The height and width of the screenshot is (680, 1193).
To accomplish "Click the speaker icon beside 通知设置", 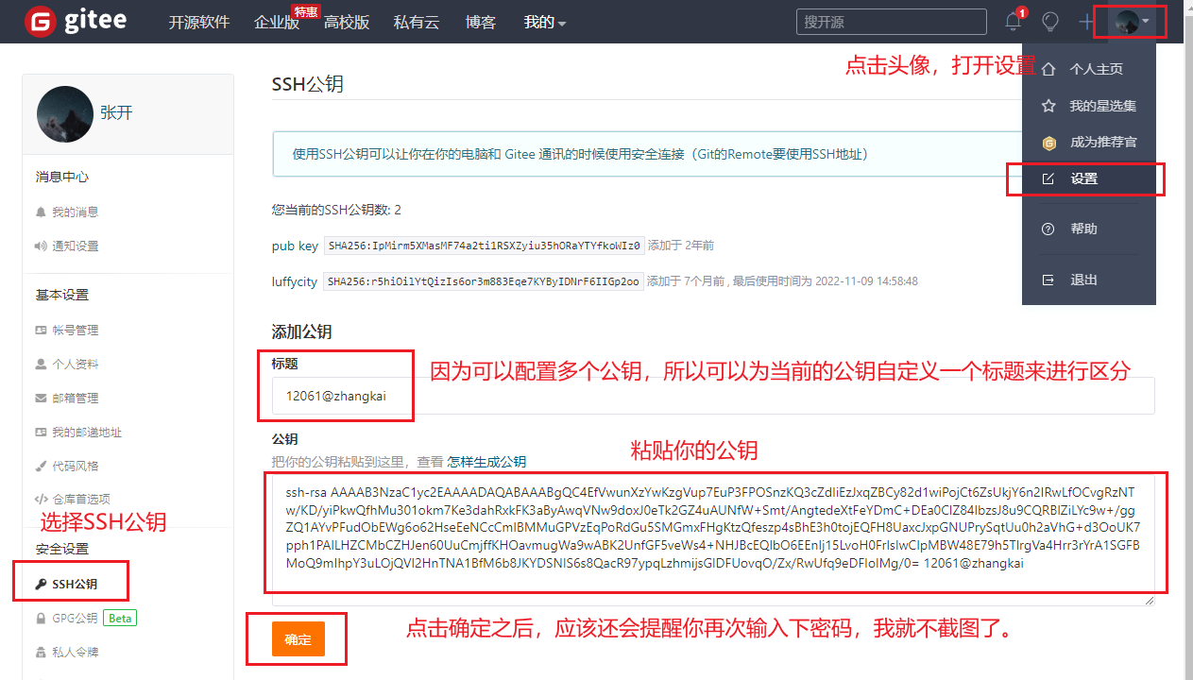I will 41,246.
